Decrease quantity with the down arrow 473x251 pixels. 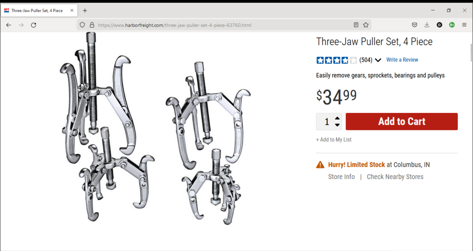[337, 125]
